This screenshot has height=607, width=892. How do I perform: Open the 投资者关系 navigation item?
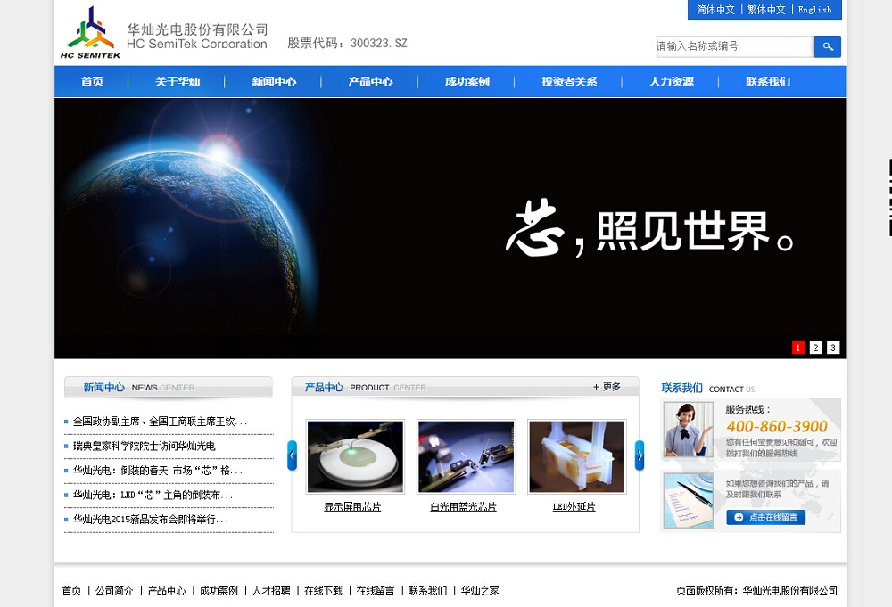569,82
